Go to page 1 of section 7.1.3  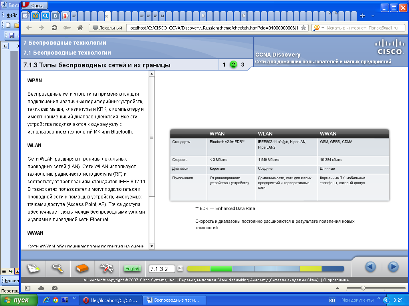point(224,65)
